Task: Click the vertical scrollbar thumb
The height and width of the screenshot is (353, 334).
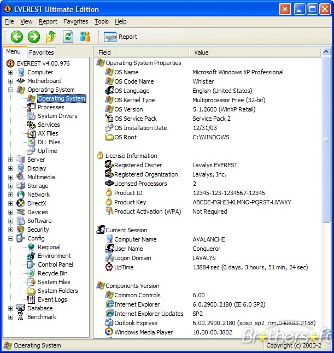Action: coord(326,139)
